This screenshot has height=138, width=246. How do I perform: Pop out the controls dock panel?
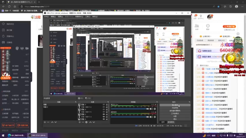click(189, 102)
